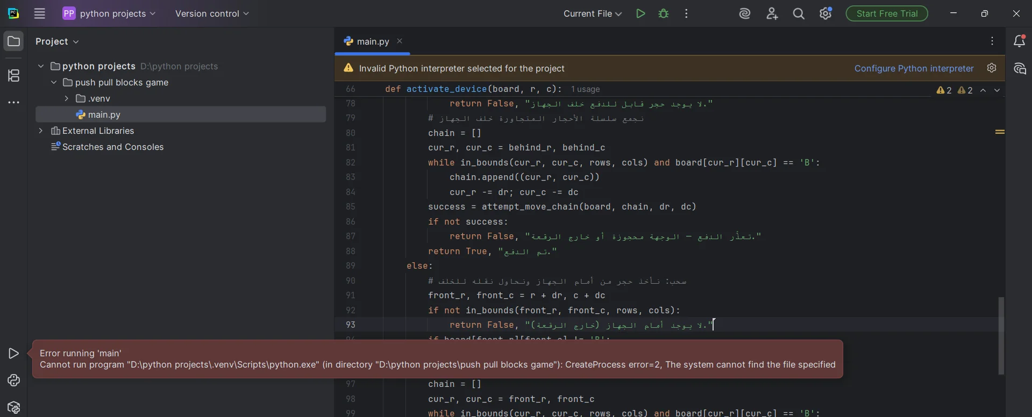This screenshot has width=1032, height=417.
Task: Click the activate_device function name
Action: 446,89
